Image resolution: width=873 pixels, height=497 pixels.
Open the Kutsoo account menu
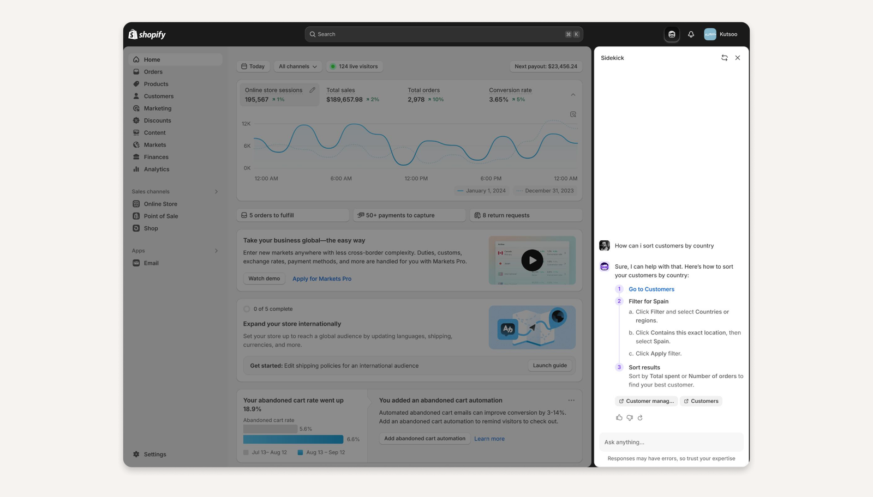click(721, 34)
